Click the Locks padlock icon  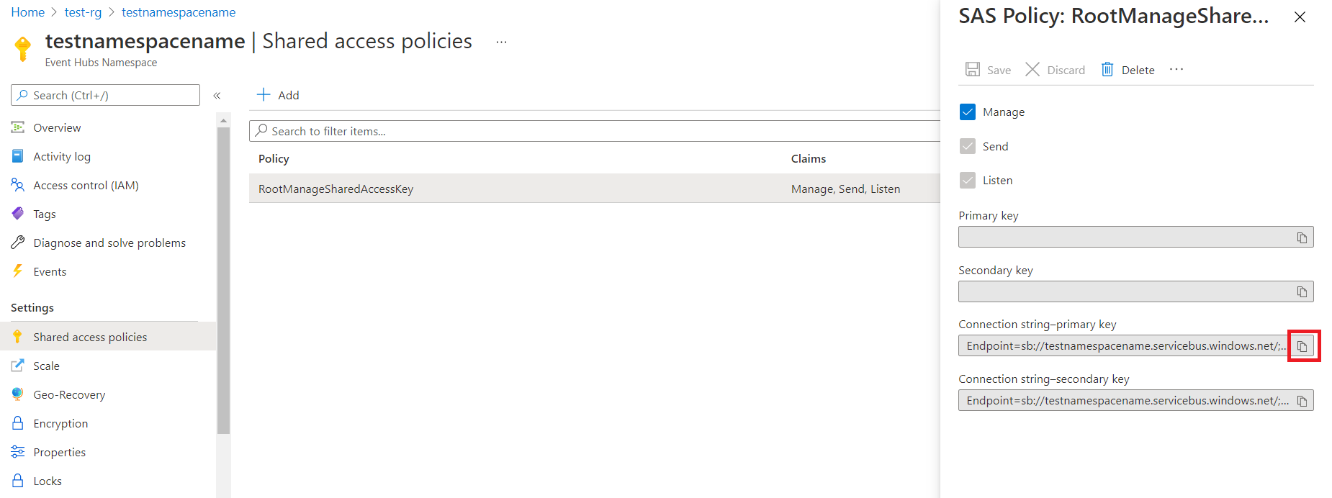point(18,480)
